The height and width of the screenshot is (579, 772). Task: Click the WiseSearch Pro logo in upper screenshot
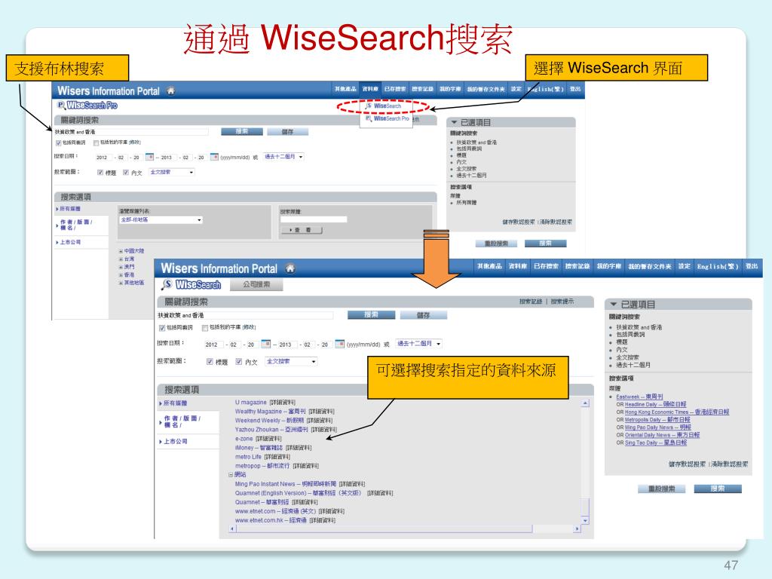87,105
